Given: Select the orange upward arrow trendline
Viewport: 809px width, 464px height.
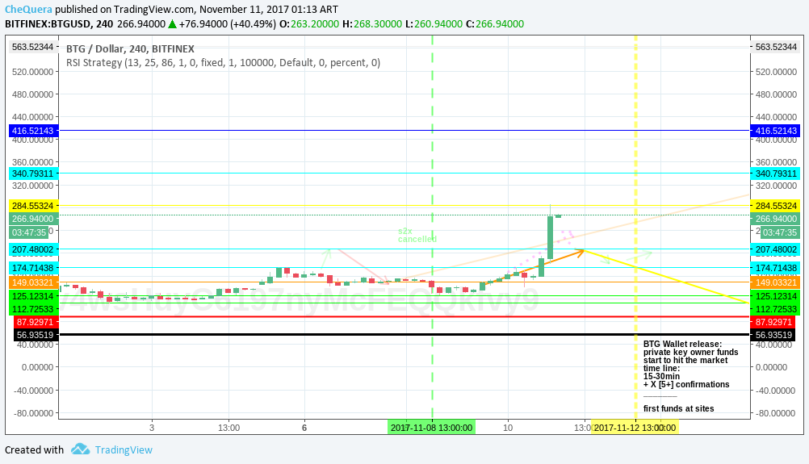Looking at the screenshot, I should (x=534, y=266).
